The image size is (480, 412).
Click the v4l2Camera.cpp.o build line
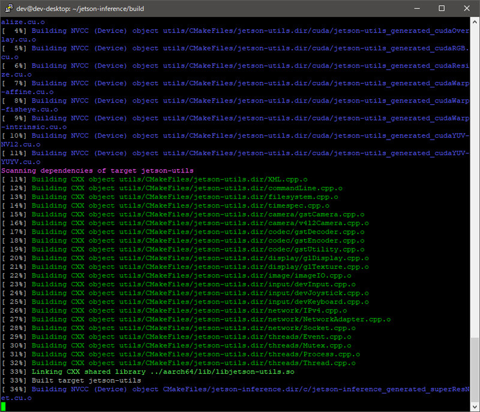point(185,223)
